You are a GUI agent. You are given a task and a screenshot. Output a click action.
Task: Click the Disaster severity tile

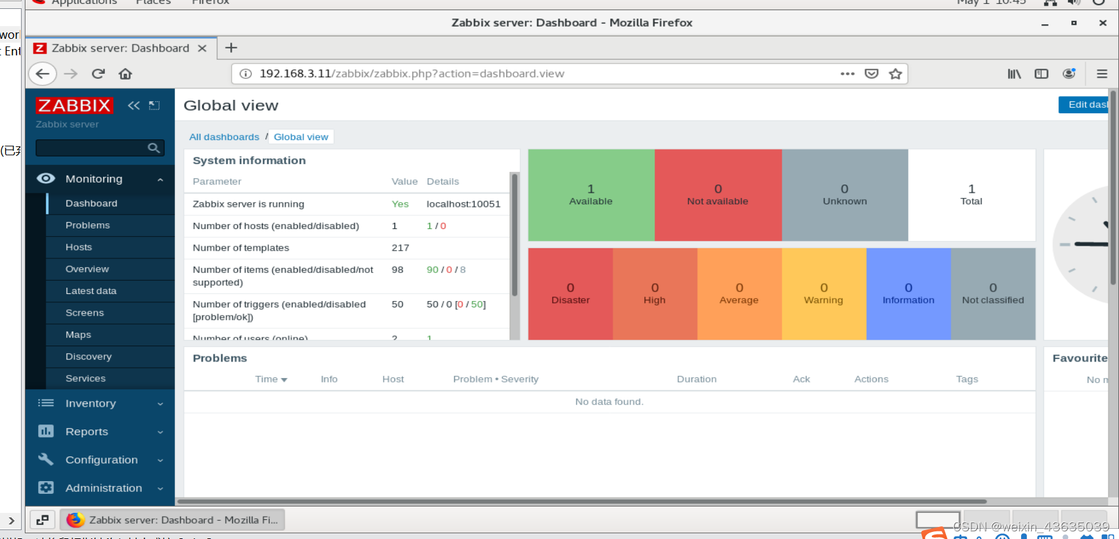571,294
